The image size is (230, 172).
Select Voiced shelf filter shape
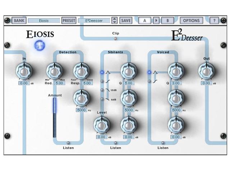[x=149, y=81]
